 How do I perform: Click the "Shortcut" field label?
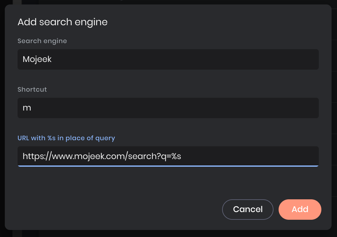[32, 89]
